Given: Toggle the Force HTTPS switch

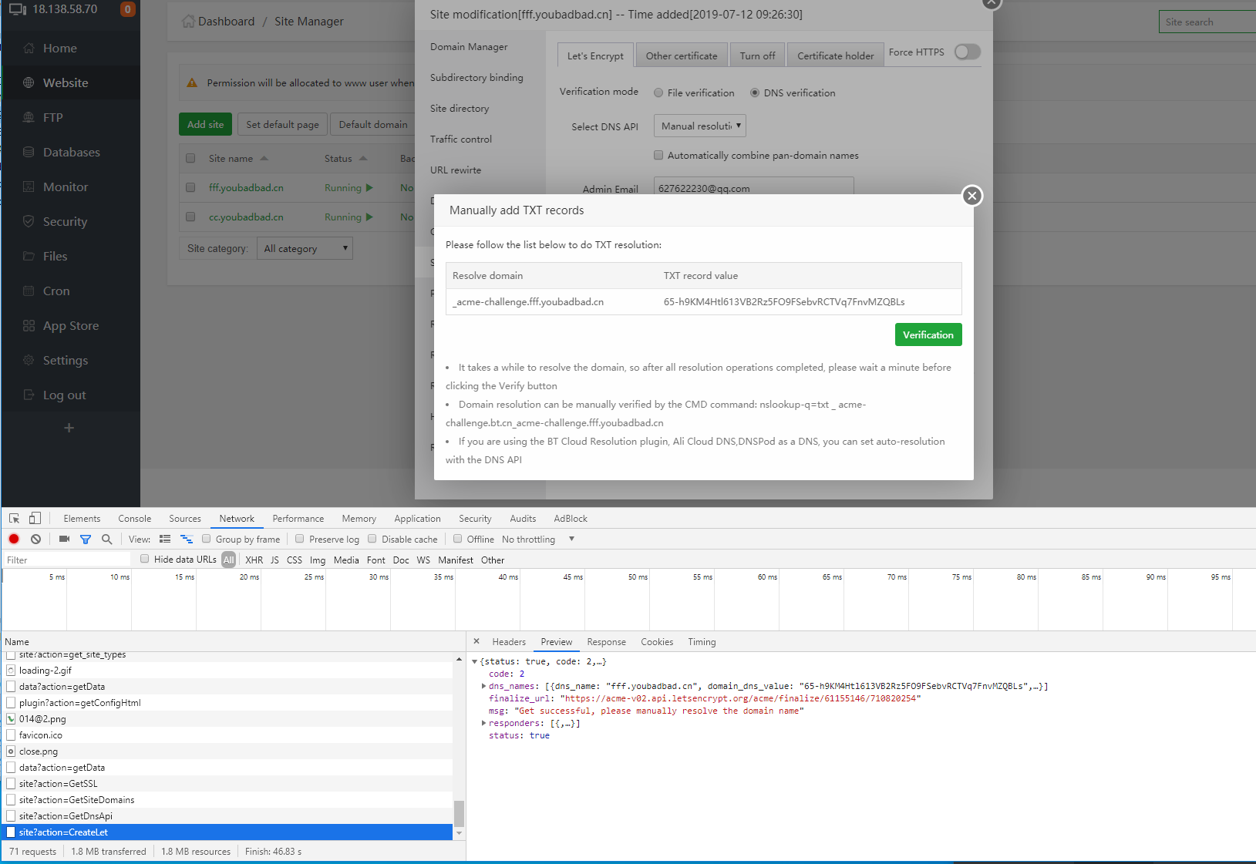Looking at the screenshot, I should coord(967,52).
